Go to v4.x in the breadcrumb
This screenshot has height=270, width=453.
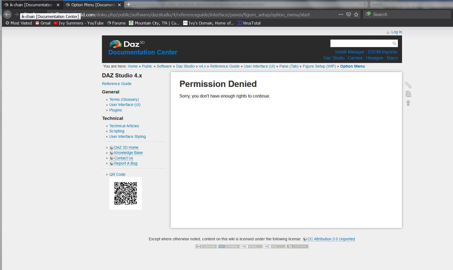(203, 66)
